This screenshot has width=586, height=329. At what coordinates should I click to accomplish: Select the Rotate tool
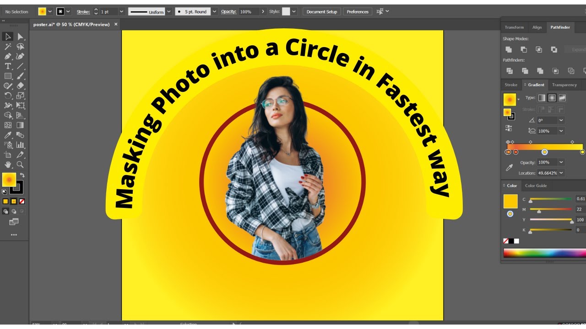pyautogui.click(x=8, y=96)
